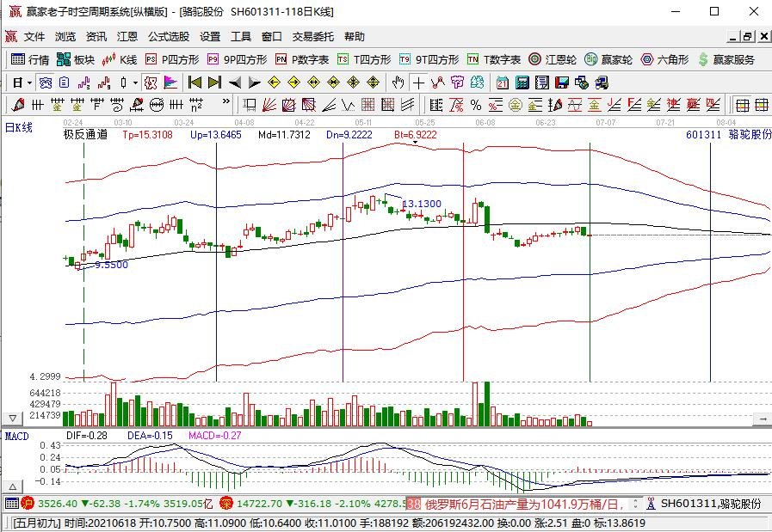Image resolution: width=772 pixels, height=532 pixels.
Task: Expand the candlestick type dropdown arrow
Action: pos(135,83)
